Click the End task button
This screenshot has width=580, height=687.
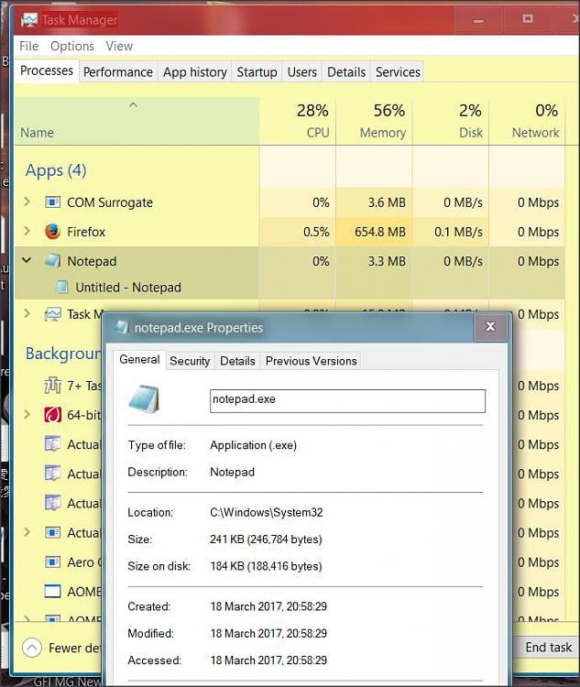tap(549, 647)
